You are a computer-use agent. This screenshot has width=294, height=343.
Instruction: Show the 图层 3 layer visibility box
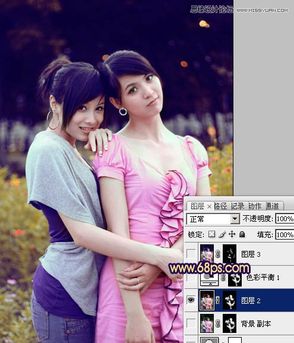point(191,254)
